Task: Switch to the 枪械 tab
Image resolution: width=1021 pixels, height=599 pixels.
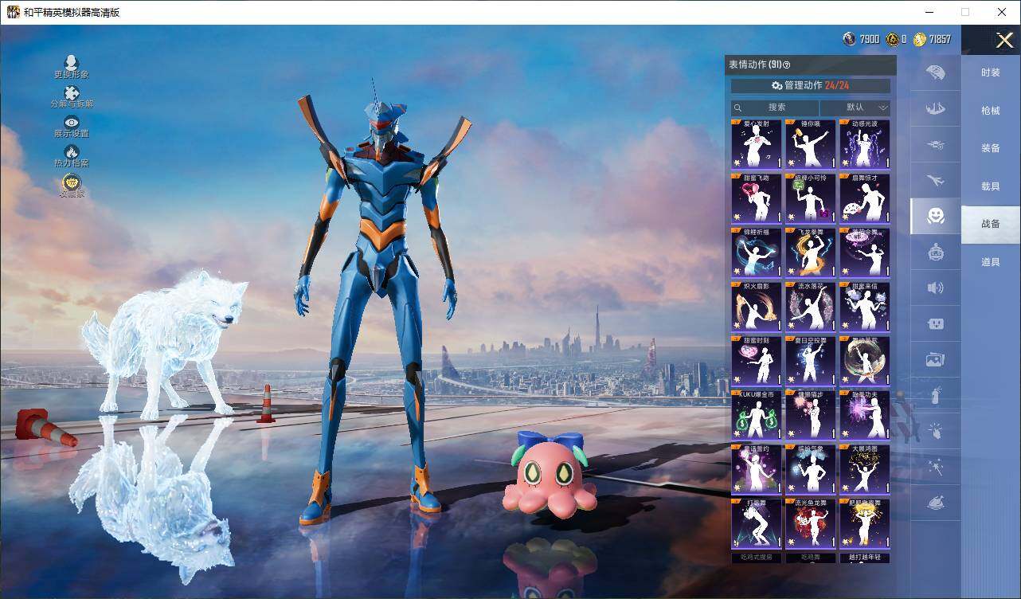Action: click(x=991, y=111)
